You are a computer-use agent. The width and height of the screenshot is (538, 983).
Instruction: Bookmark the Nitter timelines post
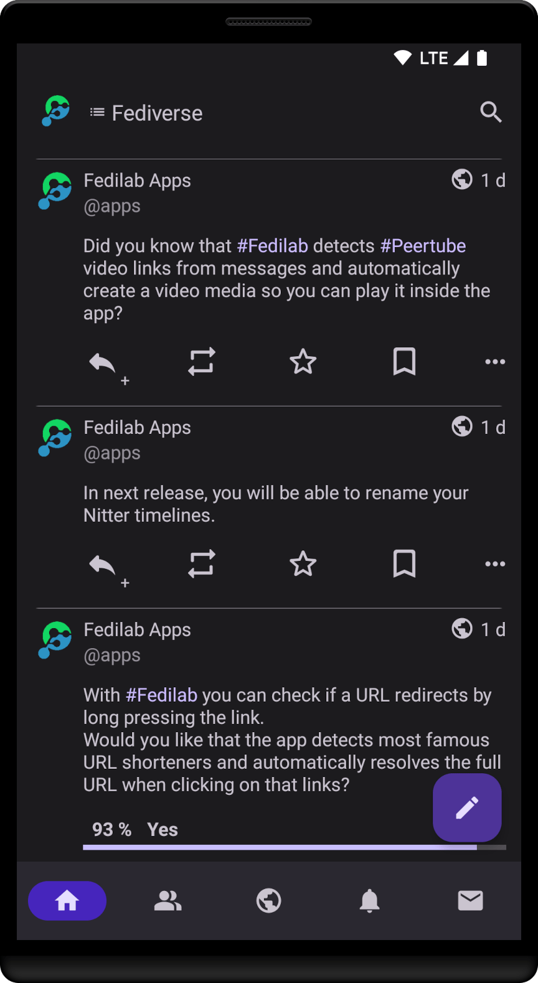404,563
